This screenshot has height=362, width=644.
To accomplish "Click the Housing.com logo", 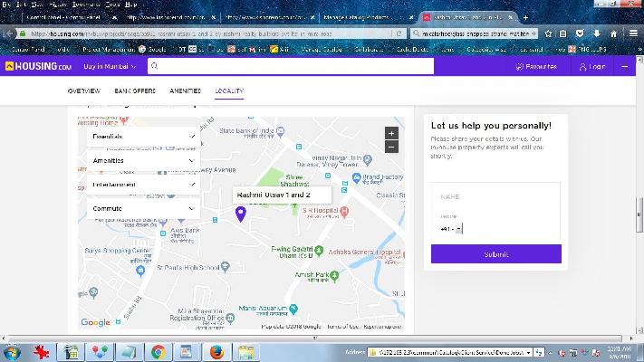I will pyautogui.click(x=39, y=66).
